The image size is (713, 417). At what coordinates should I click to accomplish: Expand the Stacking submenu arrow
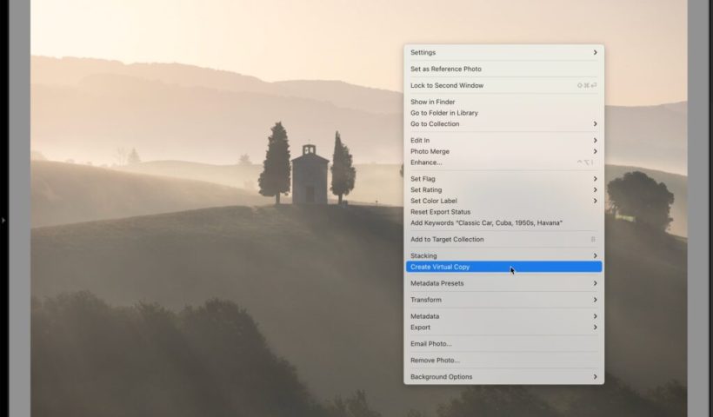[x=595, y=255]
